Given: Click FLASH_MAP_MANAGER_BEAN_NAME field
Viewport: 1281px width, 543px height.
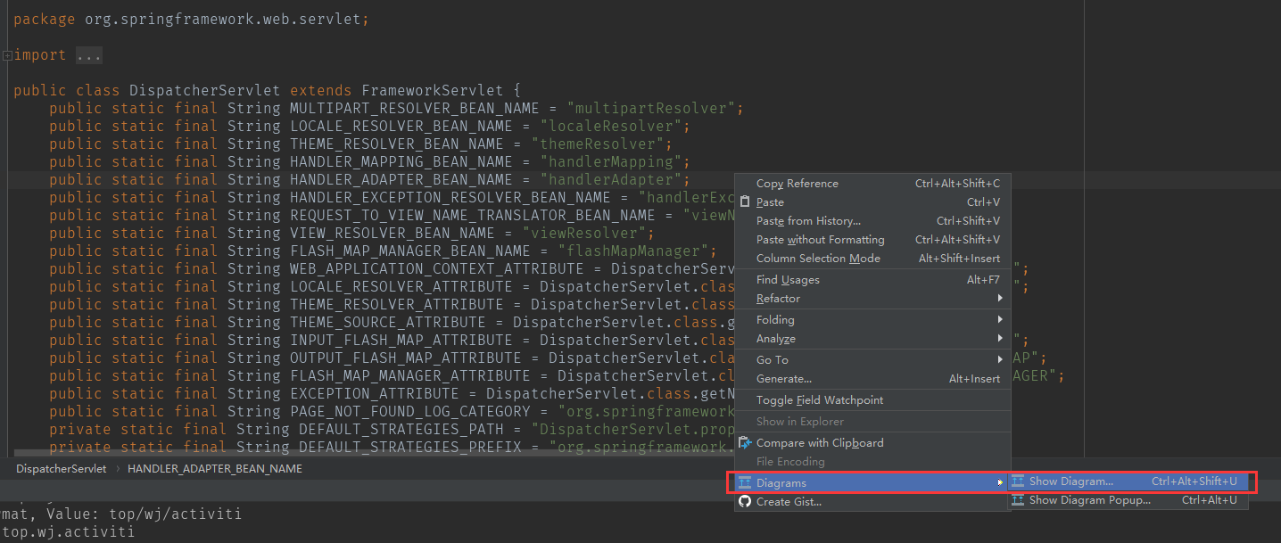Looking at the screenshot, I should [410, 251].
